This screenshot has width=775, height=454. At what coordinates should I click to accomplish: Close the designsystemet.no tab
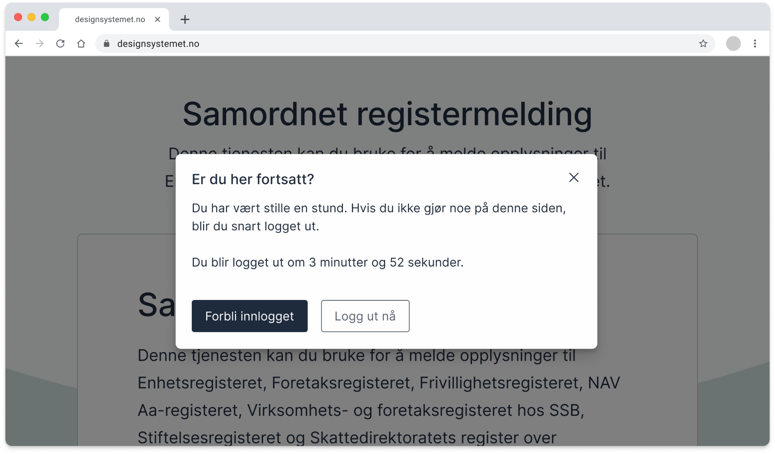[157, 19]
